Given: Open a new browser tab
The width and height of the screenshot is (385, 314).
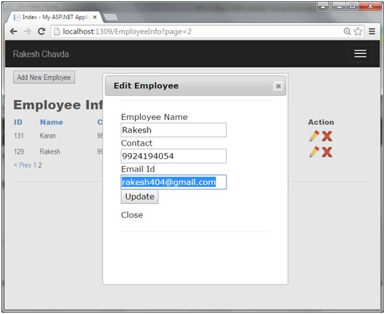Looking at the screenshot, I should [x=111, y=17].
